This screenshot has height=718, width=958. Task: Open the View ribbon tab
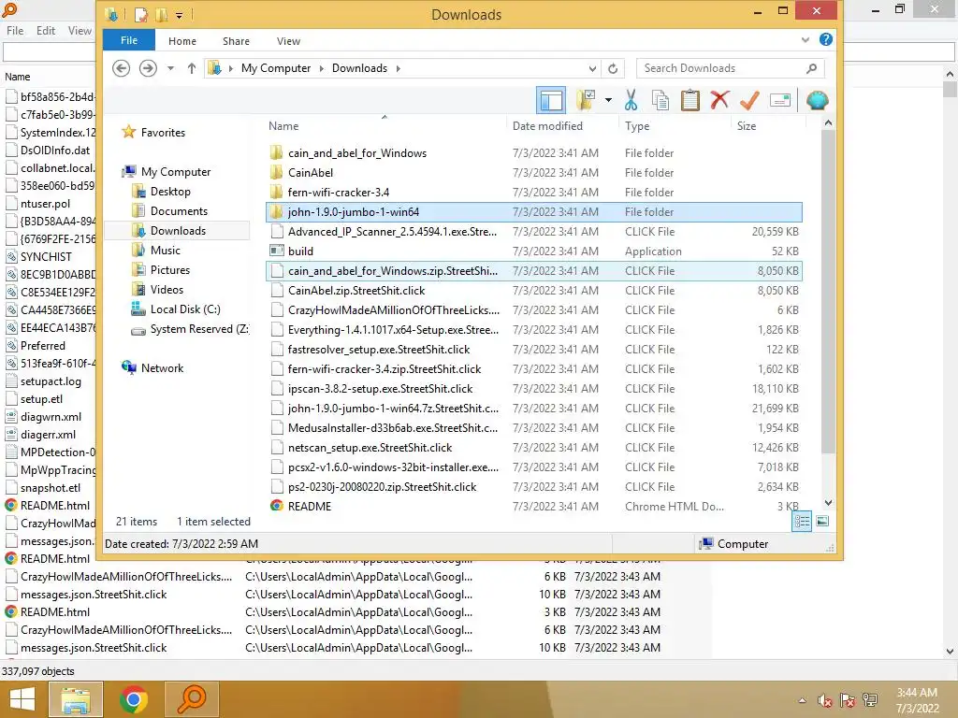click(288, 41)
